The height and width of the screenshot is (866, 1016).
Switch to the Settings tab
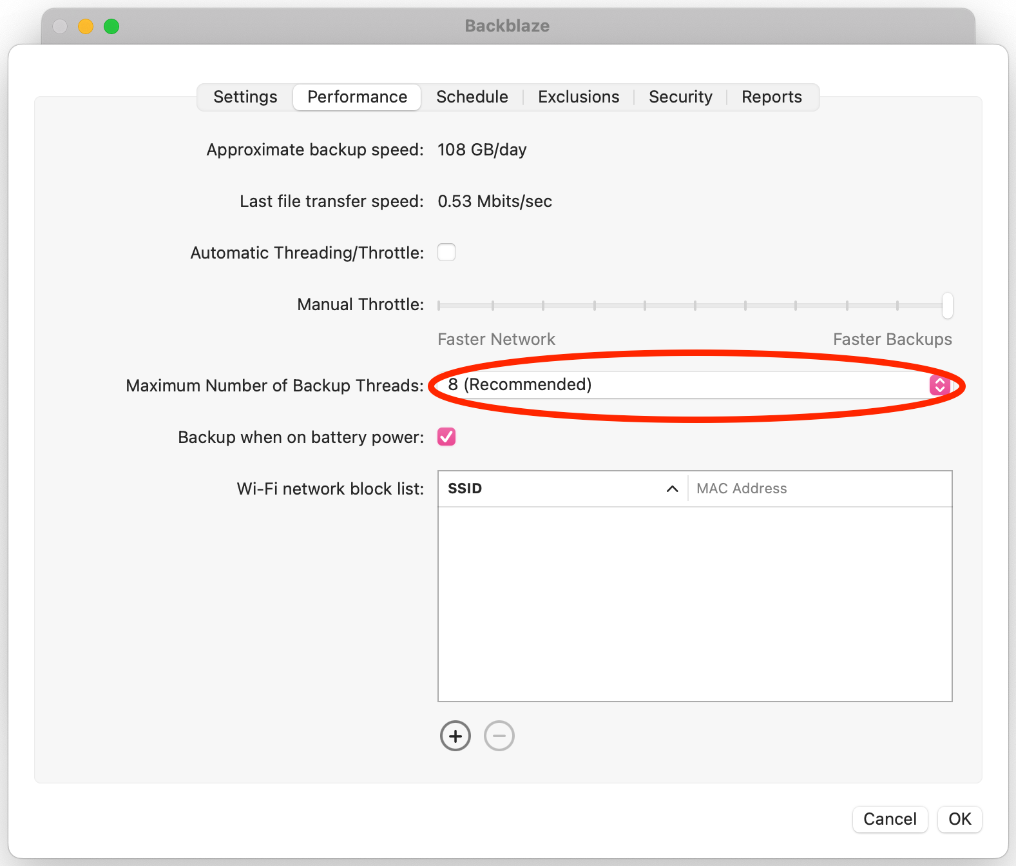(x=245, y=97)
